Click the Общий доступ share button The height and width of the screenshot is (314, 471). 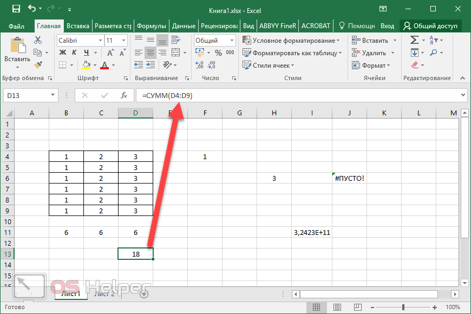pos(430,25)
